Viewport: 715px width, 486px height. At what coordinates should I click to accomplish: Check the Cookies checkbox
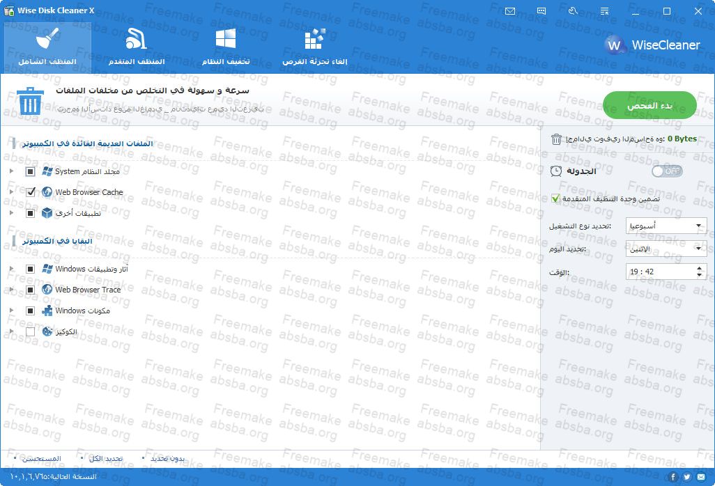click(30, 331)
